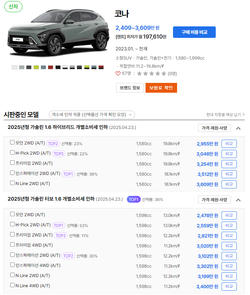Click 비교 for 인스퍼레이션 3,512만원

pyautogui.click(x=229, y=174)
